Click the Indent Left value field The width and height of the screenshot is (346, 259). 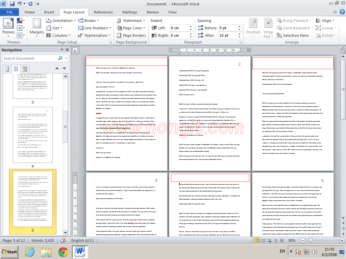coord(179,28)
